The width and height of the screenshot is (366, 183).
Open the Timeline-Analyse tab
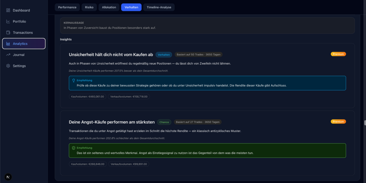pyautogui.click(x=159, y=7)
